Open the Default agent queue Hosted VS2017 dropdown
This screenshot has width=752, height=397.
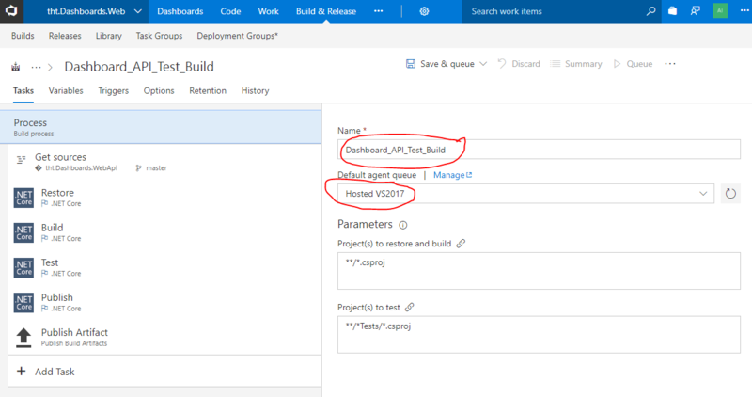point(525,194)
